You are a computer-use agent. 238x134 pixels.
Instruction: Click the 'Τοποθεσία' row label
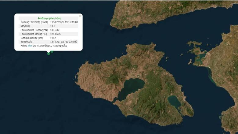tap(27, 42)
